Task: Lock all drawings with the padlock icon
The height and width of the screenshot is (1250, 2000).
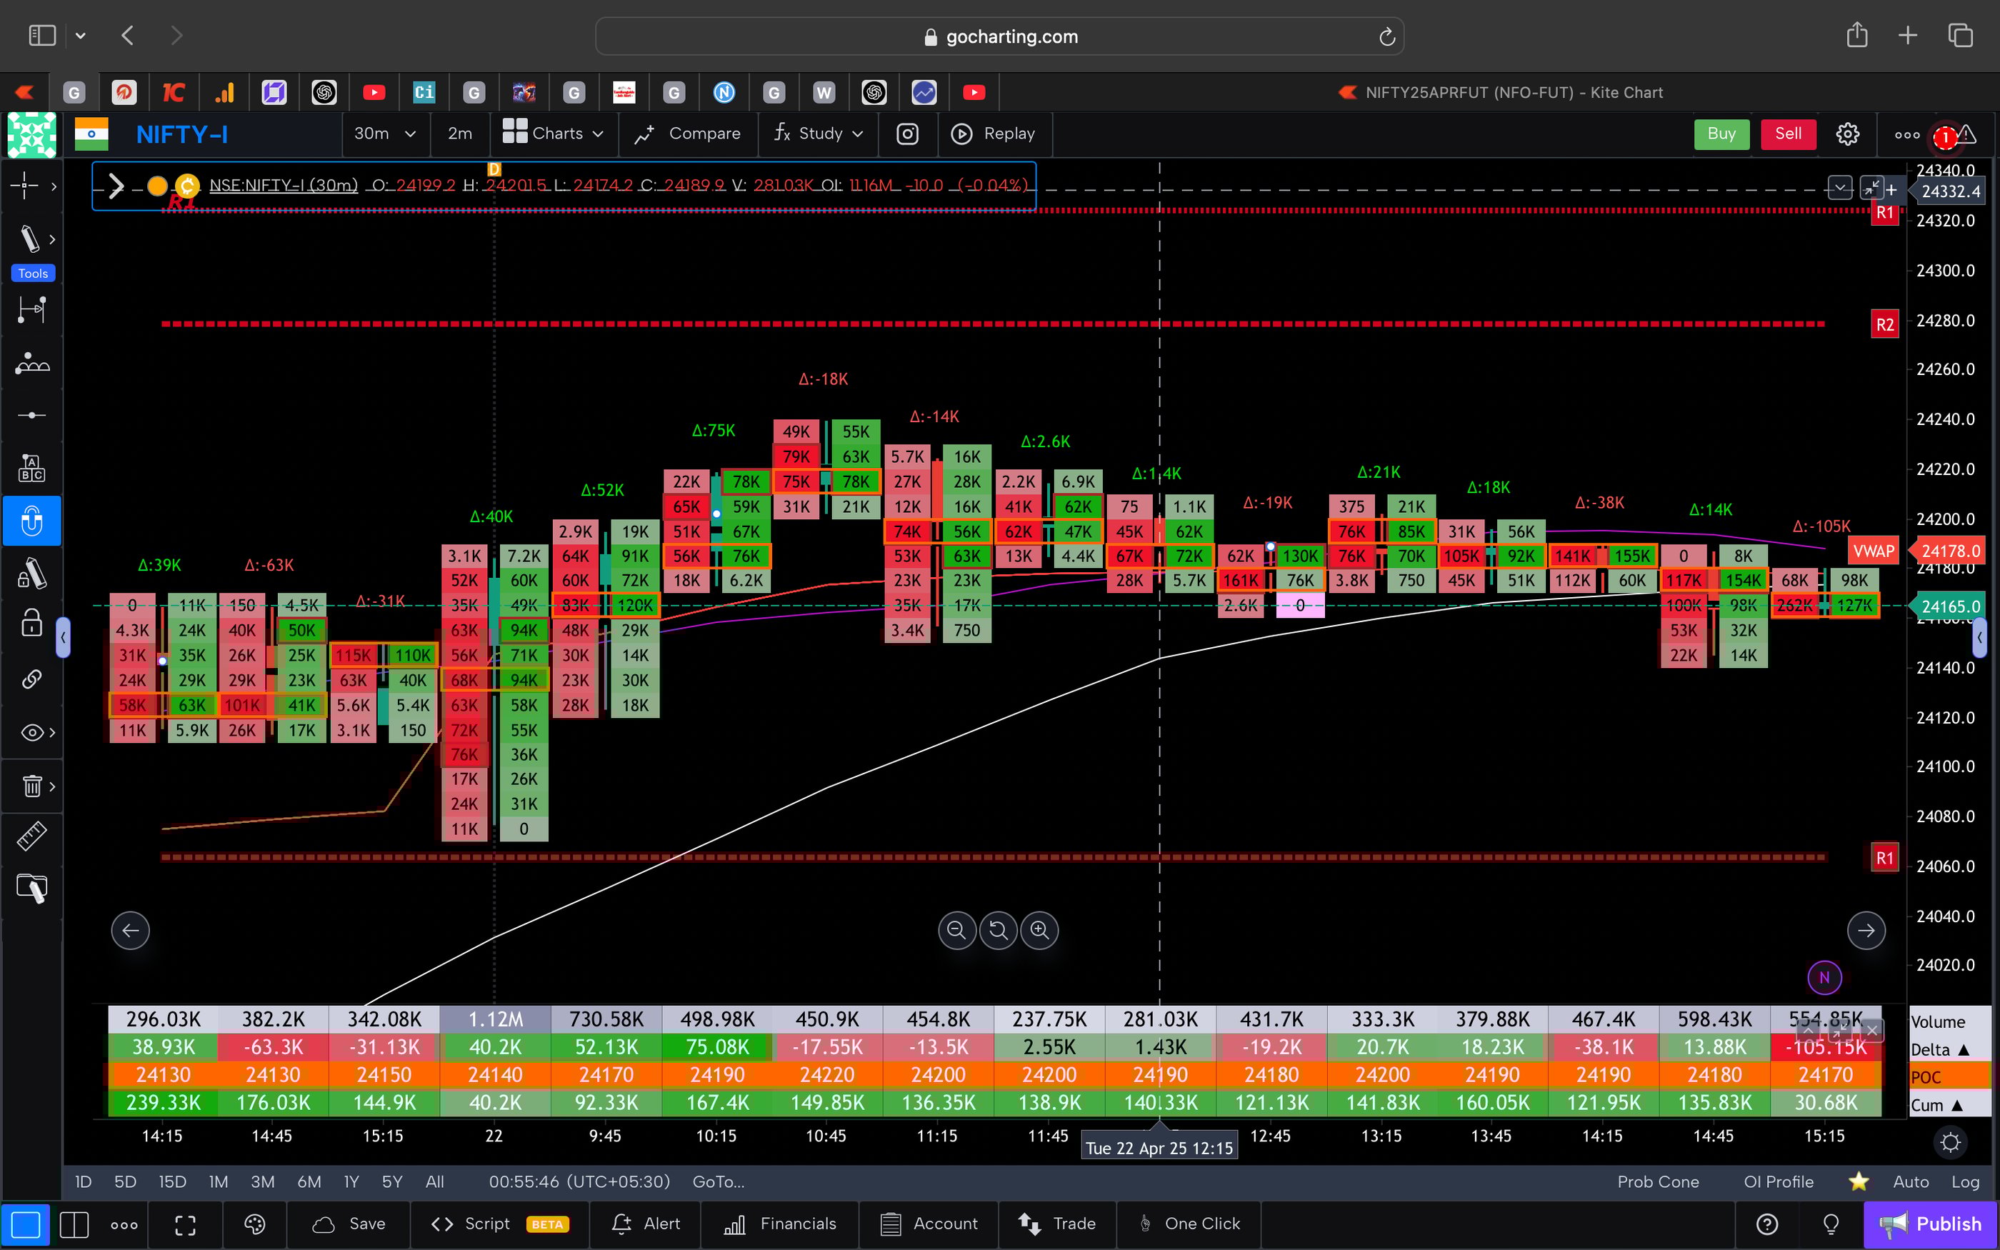Action: coord(31,624)
